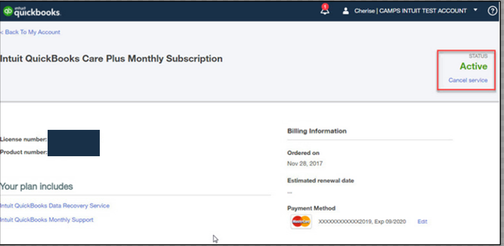Edit the payment method
This screenshot has height=246, width=504.
tap(422, 222)
